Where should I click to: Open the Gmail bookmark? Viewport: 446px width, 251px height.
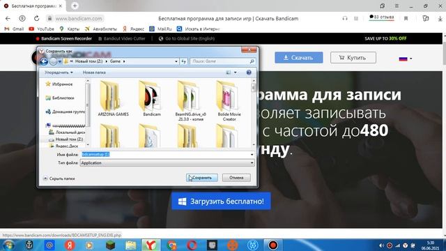click(x=14, y=29)
